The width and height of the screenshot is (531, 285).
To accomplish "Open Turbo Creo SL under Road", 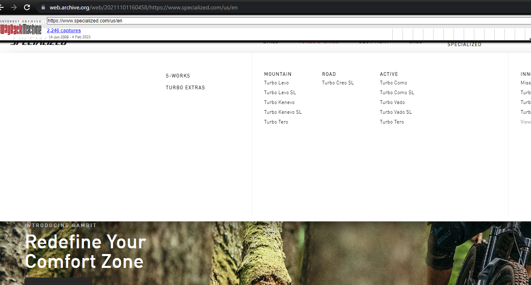I will point(338,83).
